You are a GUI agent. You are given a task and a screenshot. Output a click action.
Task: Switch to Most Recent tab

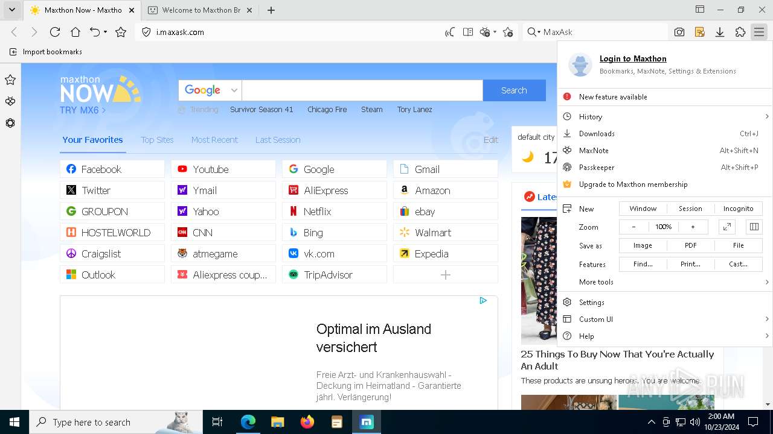point(214,140)
